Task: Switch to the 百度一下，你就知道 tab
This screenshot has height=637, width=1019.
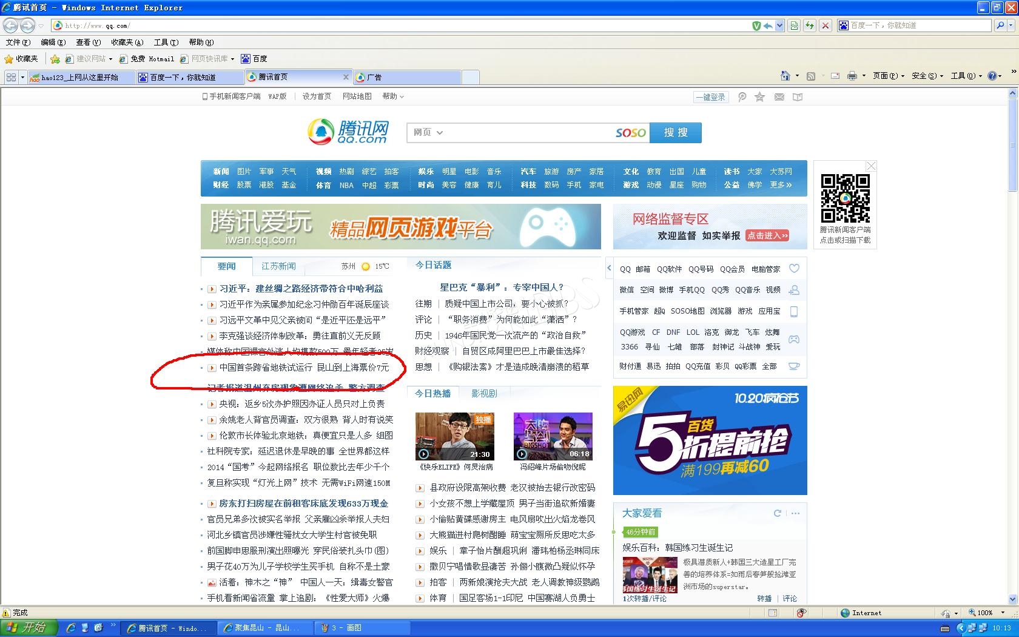Action: [189, 77]
